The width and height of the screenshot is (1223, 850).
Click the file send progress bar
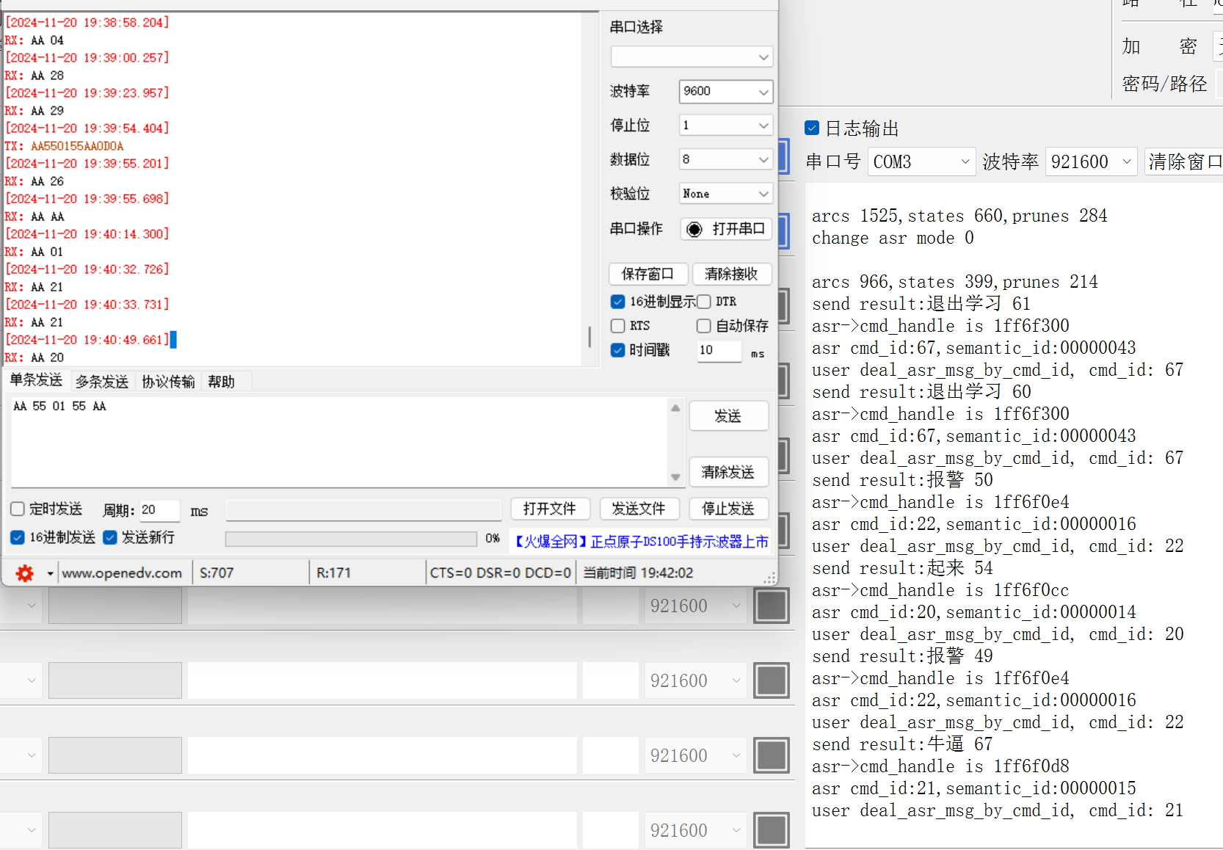351,539
